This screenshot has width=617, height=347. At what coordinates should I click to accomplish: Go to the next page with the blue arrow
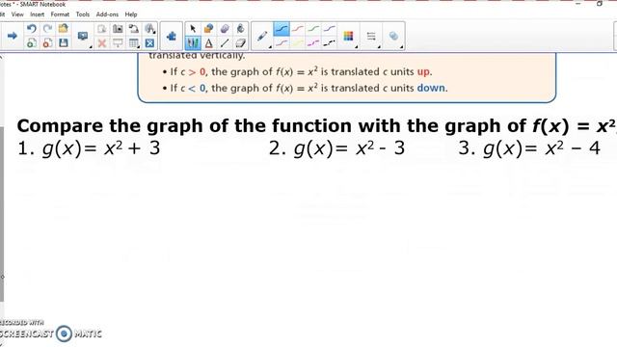click(x=13, y=36)
